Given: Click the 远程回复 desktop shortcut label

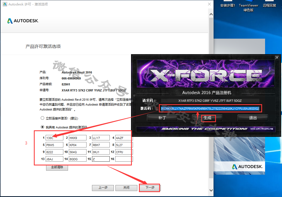Looking at the screenshot, I should point(269,5).
